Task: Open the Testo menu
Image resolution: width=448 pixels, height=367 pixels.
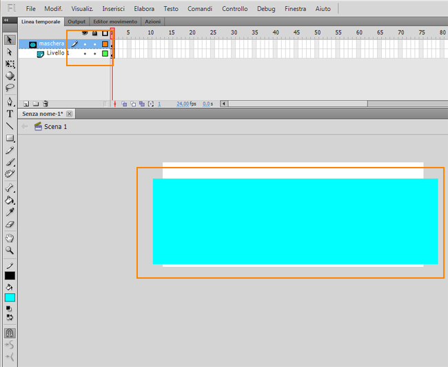Action: click(171, 9)
